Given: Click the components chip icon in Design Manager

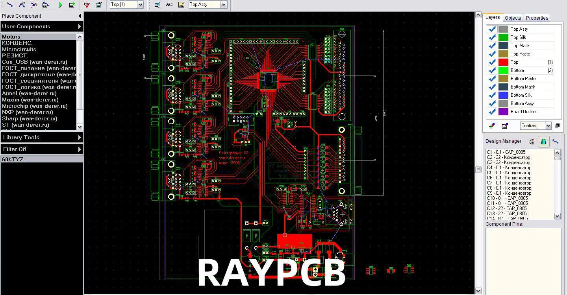Looking at the screenshot, I should click(544, 142).
